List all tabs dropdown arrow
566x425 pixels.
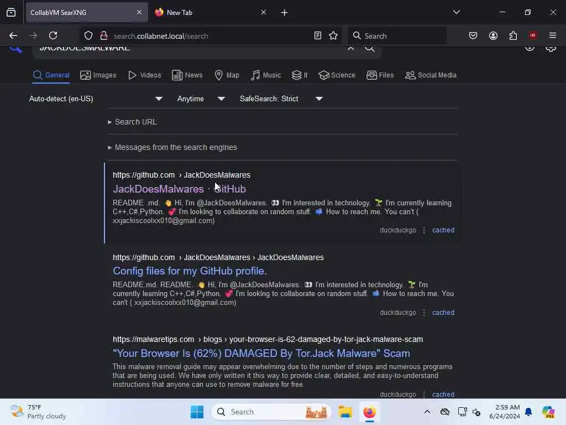coord(456,12)
